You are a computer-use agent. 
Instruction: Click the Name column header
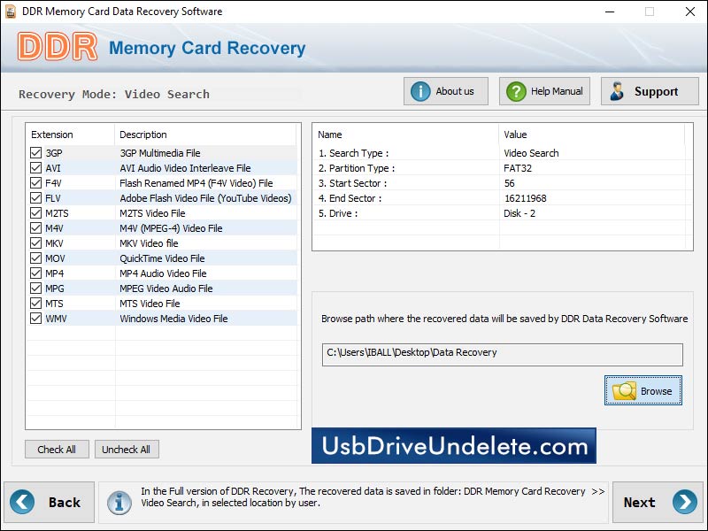click(406, 135)
